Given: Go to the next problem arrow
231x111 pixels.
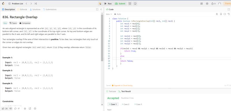Looking at the screenshot, I should [31, 3].
